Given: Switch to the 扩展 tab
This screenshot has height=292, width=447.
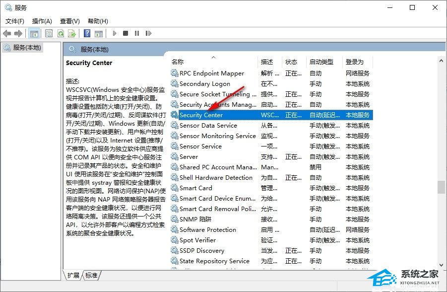Looking at the screenshot, I should pyautogui.click(x=73, y=275).
